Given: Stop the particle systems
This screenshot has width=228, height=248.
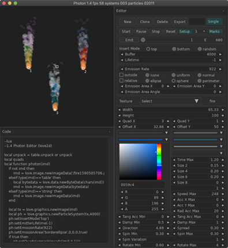Looking at the screenshot, I should (x=156, y=31).
